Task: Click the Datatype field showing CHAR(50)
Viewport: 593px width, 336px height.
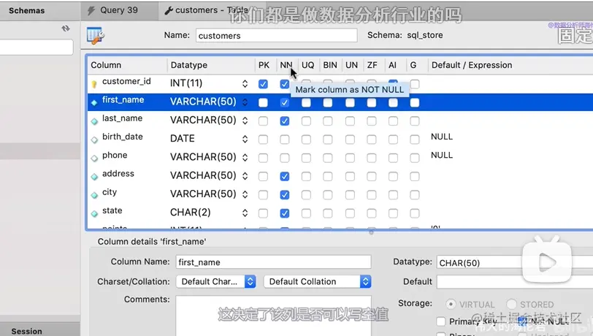Action: (515, 263)
